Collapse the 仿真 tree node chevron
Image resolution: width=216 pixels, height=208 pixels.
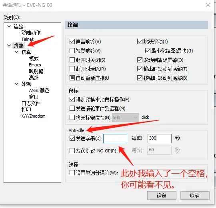click(16, 52)
